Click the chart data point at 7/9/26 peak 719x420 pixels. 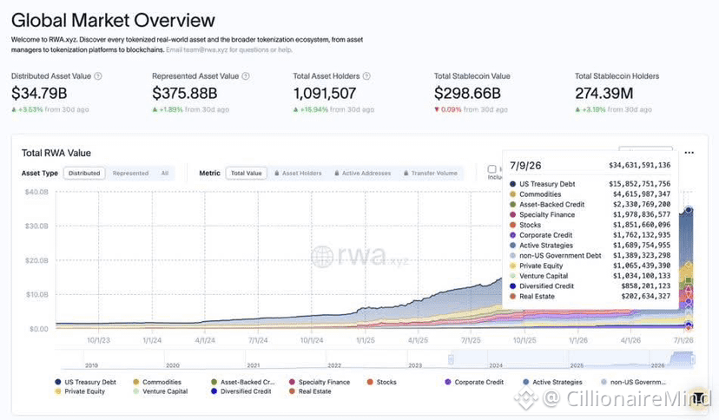[689, 210]
